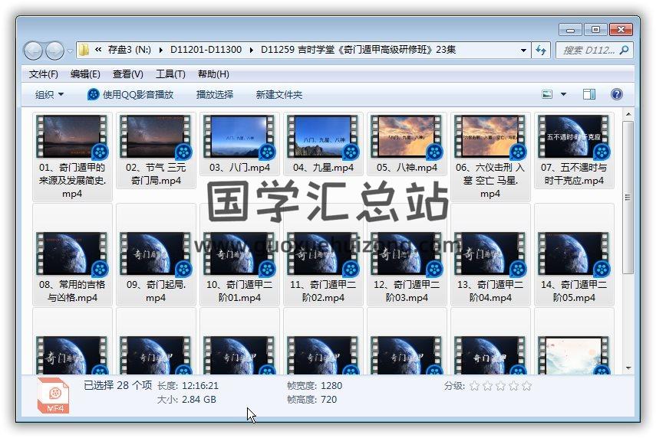Open the Help question mark icon
The image size is (656, 438).
(616, 94)
